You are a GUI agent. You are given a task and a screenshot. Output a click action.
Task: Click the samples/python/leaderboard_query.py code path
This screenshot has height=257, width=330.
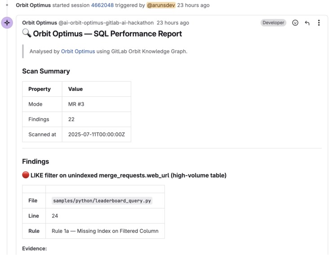[102, 200]
